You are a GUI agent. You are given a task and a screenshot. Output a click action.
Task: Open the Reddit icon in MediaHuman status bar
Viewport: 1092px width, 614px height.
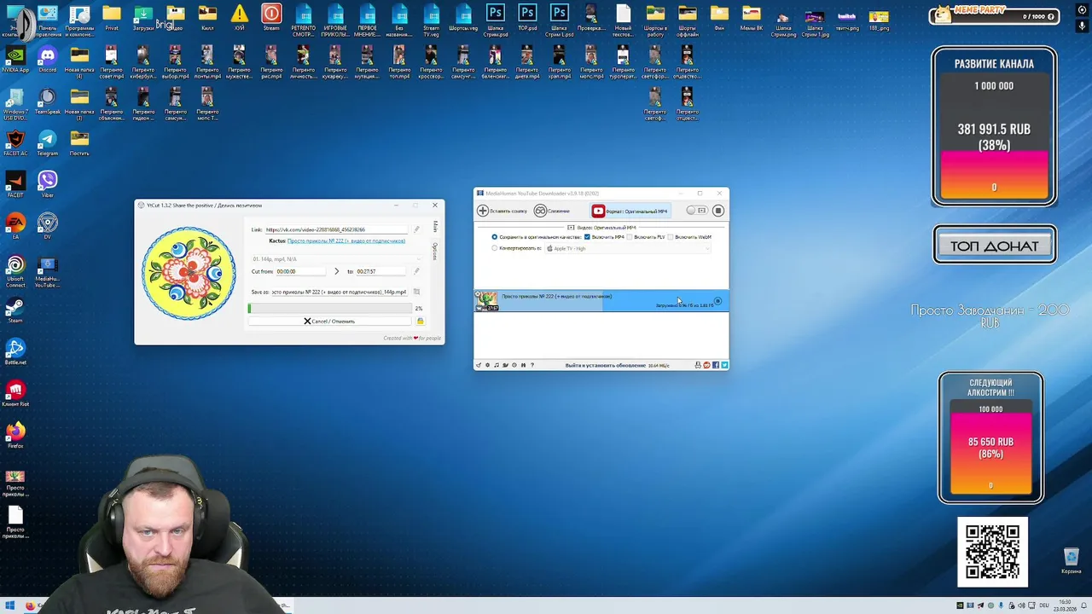tap(706, 365)
